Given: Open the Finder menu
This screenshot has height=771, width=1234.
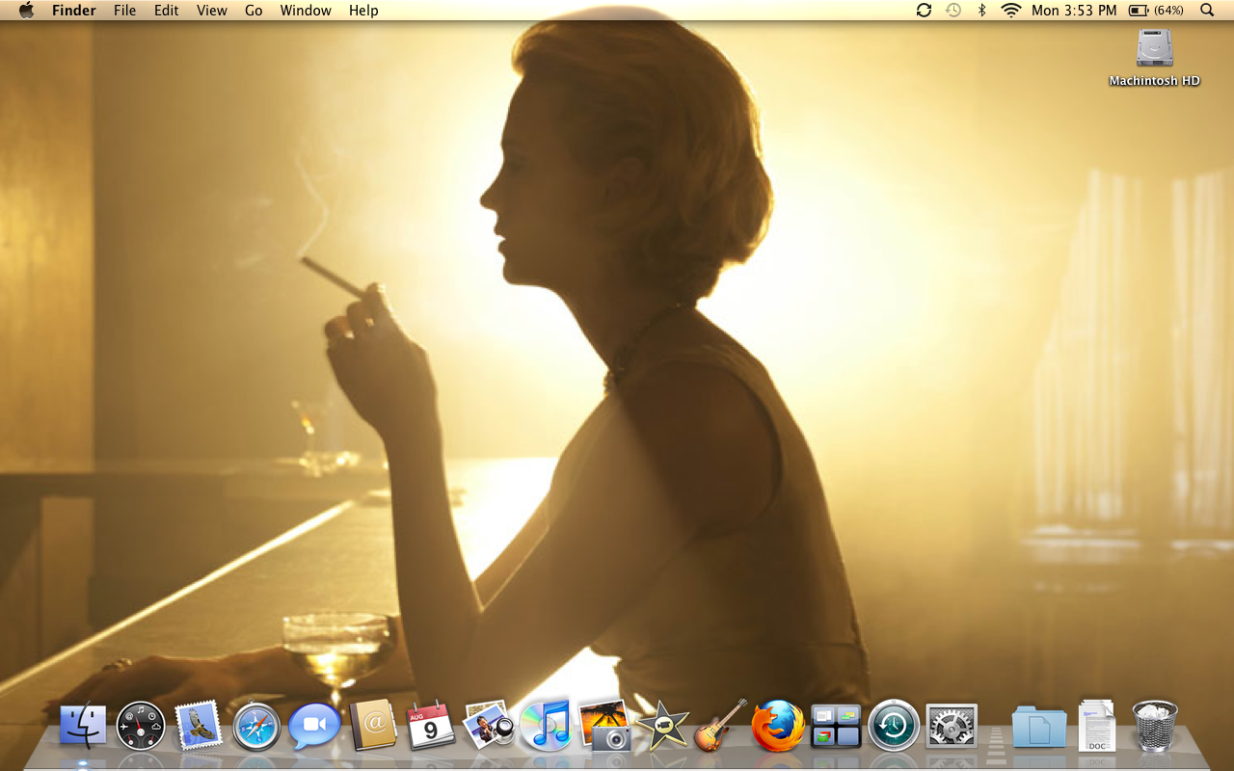Looking at the screenshot, I should pyautogui.click(x=74, y=11).
